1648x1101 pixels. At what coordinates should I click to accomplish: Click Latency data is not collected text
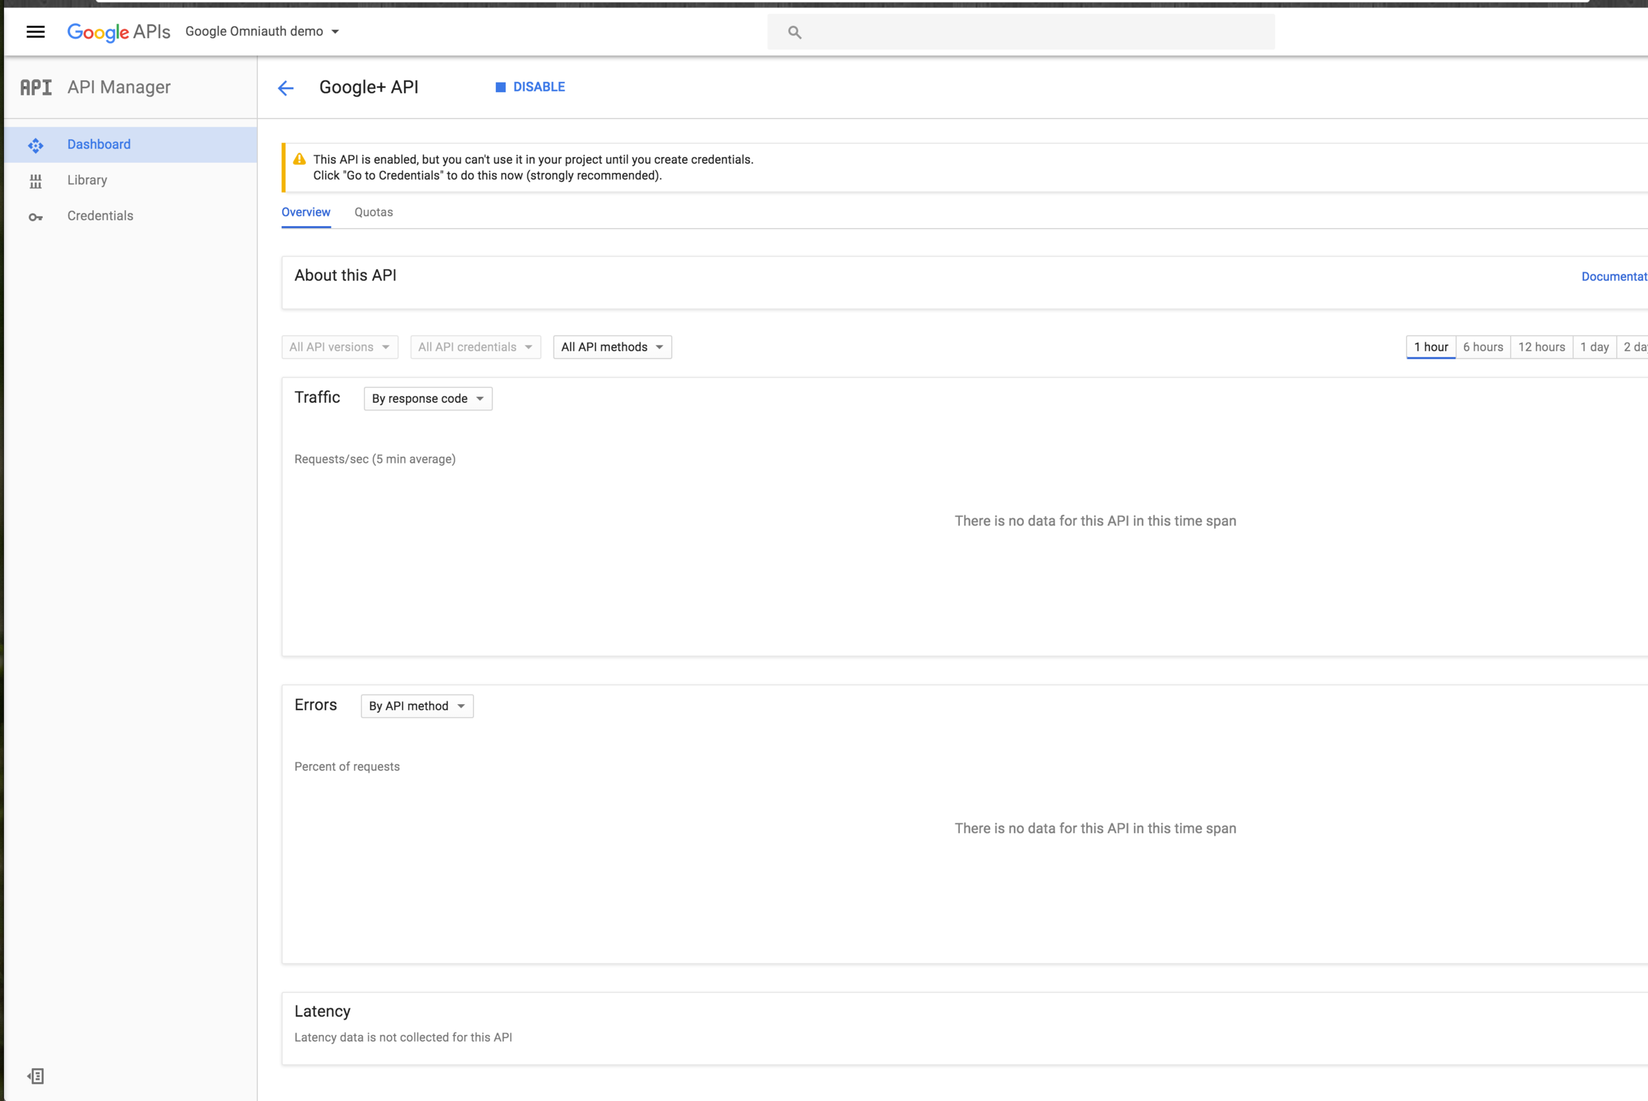click(403, 1038)
